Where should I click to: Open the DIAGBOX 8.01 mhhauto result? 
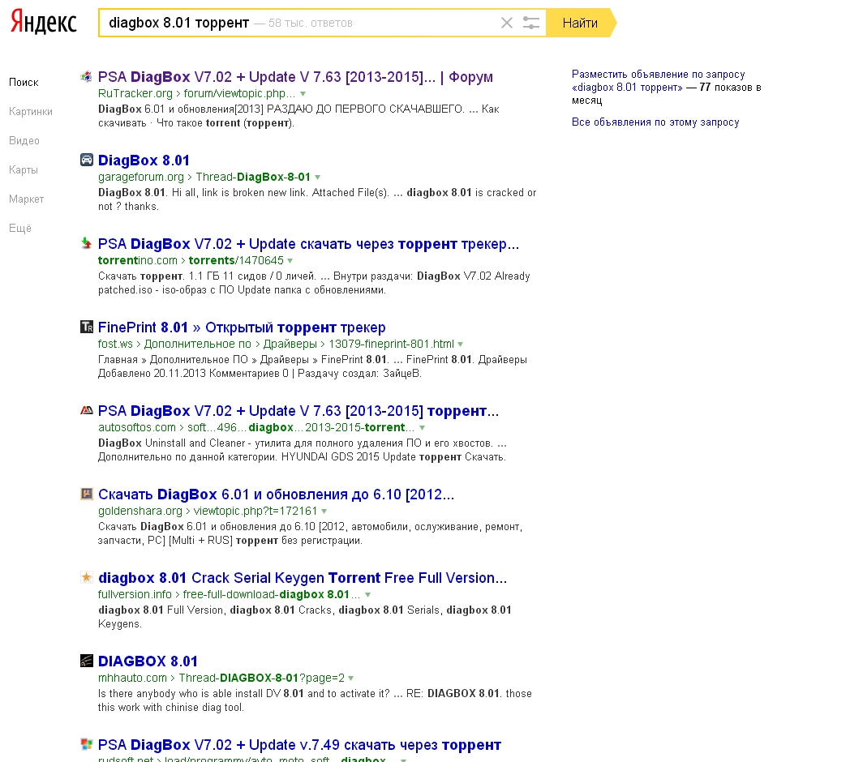148,661
